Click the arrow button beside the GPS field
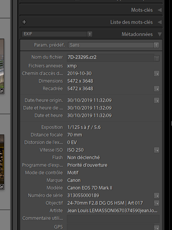 pos(157,228)
